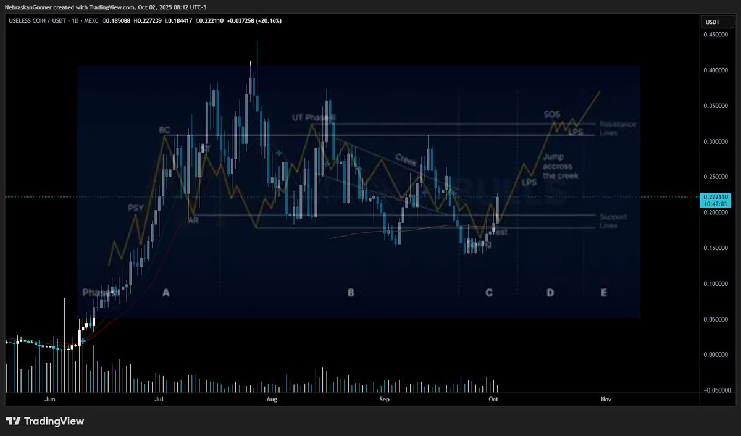Click the LPS label below Jump accross text

[x=529, y=183]
